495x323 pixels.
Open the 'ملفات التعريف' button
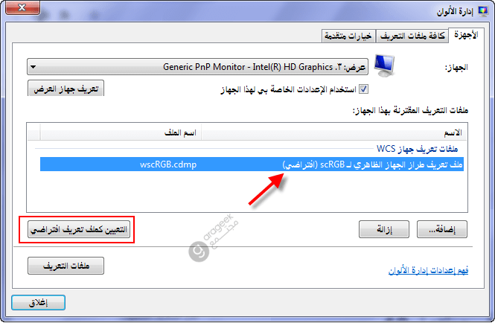coord(66,266)
